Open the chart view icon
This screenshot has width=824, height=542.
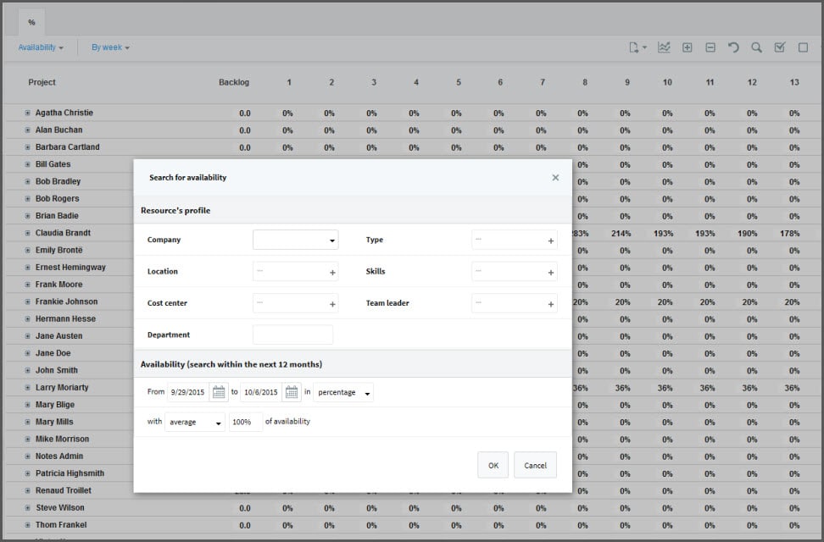(x=664, y=47)
